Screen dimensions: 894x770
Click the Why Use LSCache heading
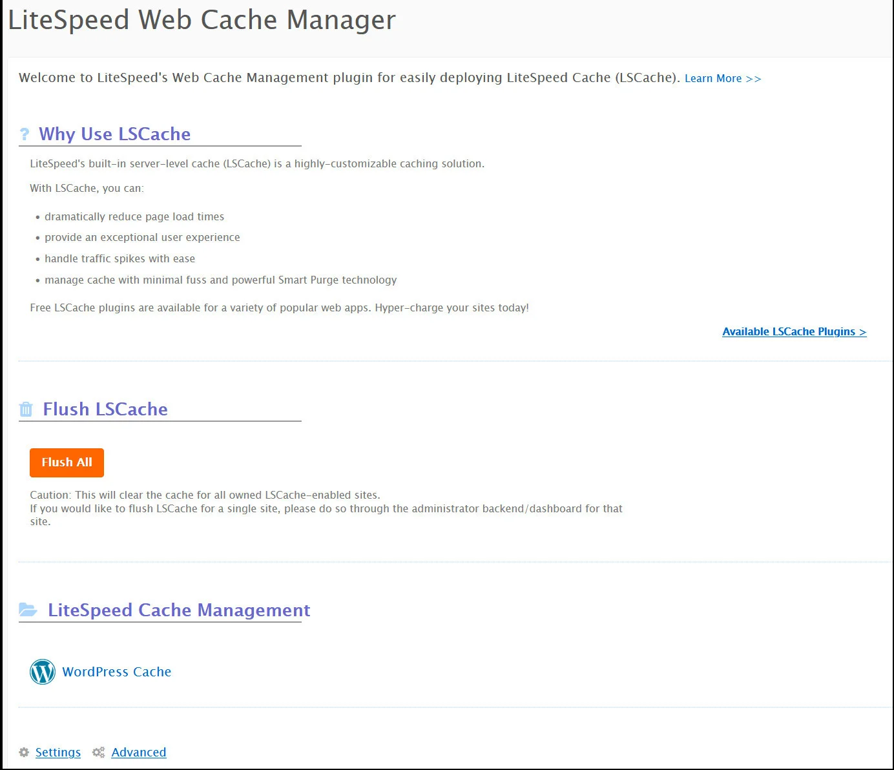click(114, 134)
